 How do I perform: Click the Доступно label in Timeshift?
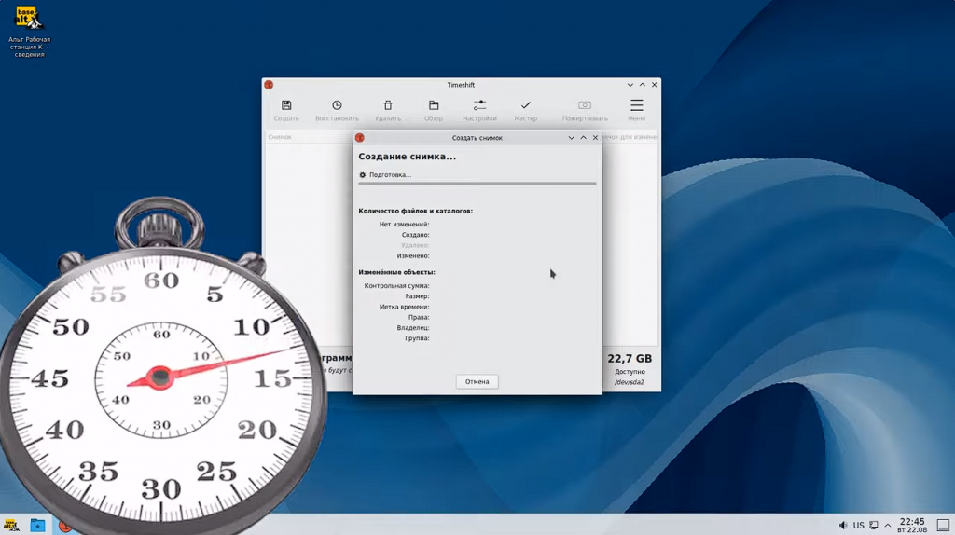(x=630, y=371)
